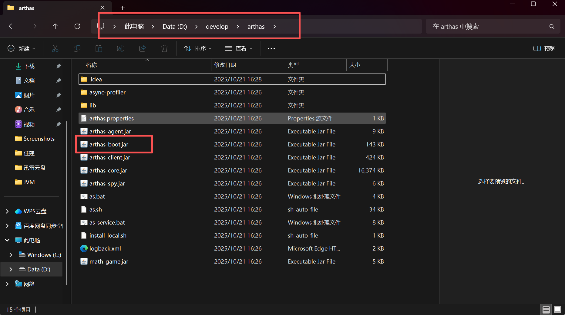Viewport: 565px width, 315px height.
Task: Select the async-profiler folder
Action: [x=232, y=92]
